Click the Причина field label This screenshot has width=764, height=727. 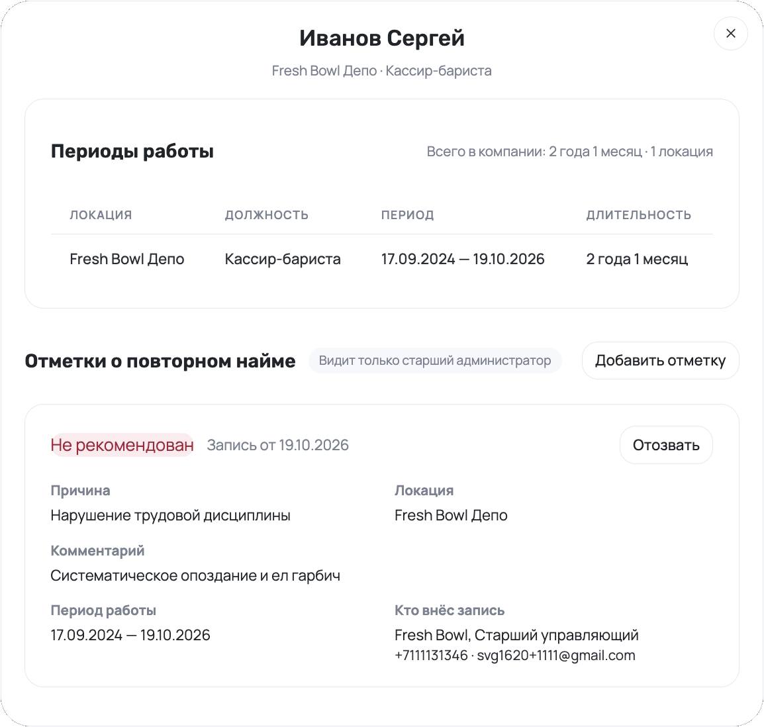[80, 490]
